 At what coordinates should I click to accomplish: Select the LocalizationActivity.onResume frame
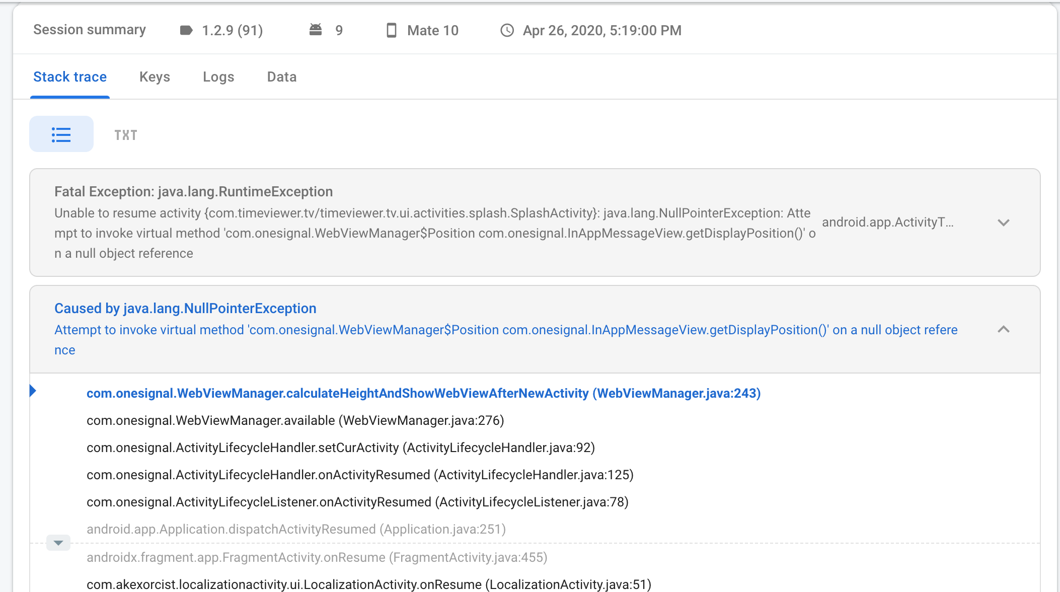[369, 584]
